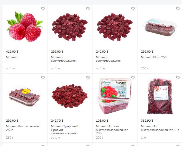The width and height of the screenshot is (182, 146).
Task: Open Малина Здоровый Продукт berries photo
Action: 70,96
